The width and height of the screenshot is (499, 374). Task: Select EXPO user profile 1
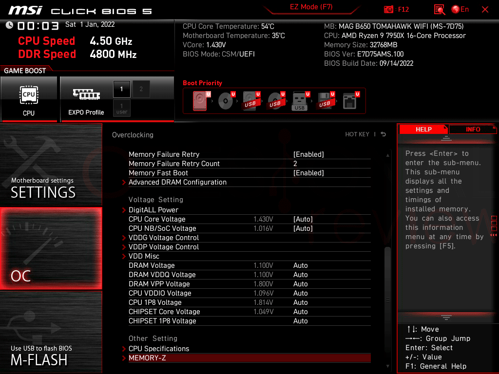pos(121,109)
